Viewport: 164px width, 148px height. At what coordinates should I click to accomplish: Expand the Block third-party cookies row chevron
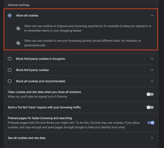pos(152,70)
